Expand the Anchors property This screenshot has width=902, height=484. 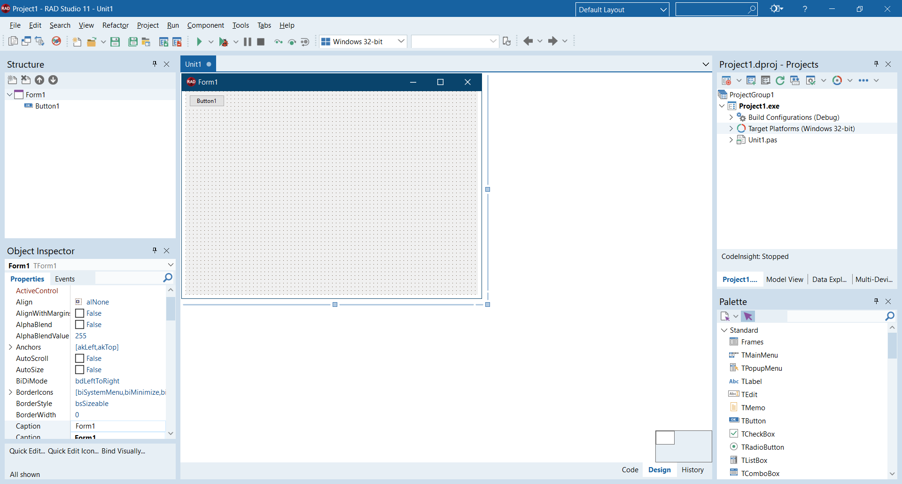(10, 347)
